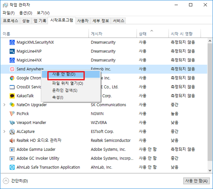
Task: Open the 파일(F) menu
Action: point(9,13)
